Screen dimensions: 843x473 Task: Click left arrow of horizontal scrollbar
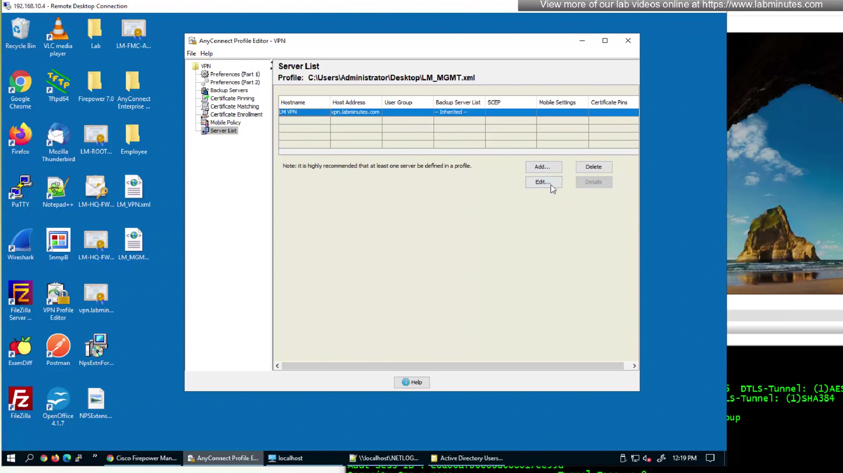(278, 366)
